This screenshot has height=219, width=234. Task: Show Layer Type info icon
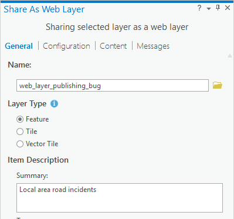click(54, 104)
